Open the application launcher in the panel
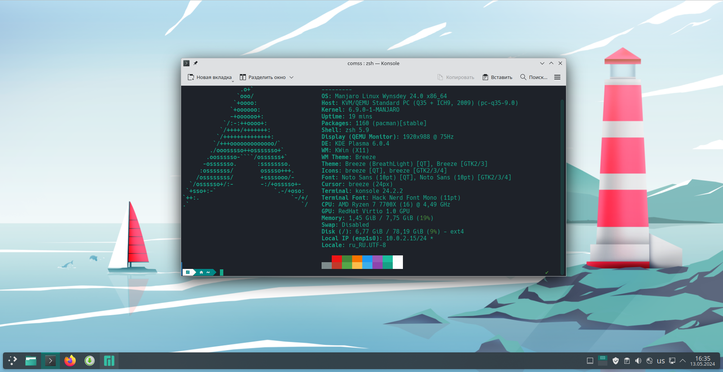The width and height of the screenshot is (723, 372). tap(13, 360)
